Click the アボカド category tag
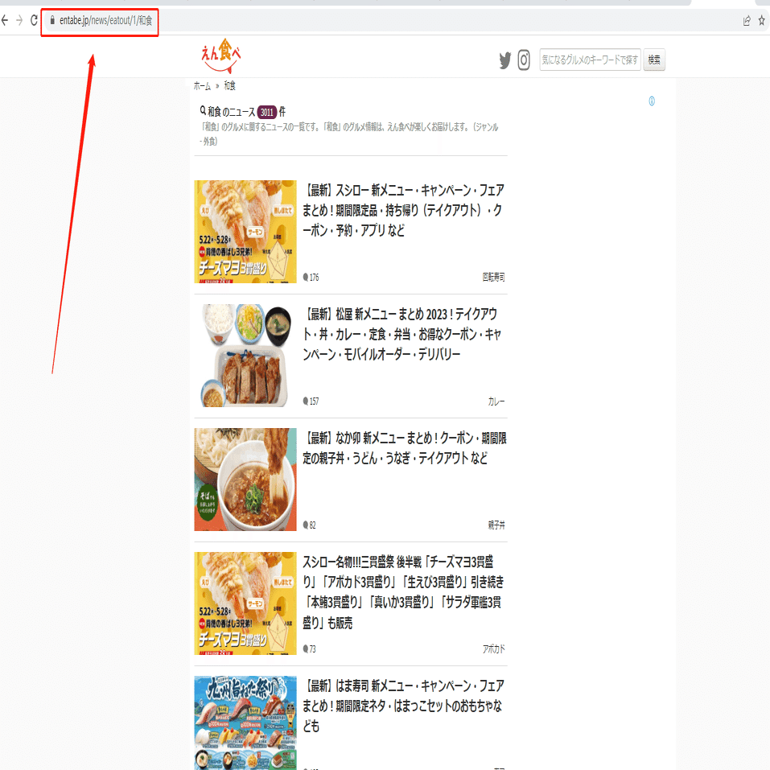Image resolution: width=770 pixels, height=770 pixels. click(493, 649)
